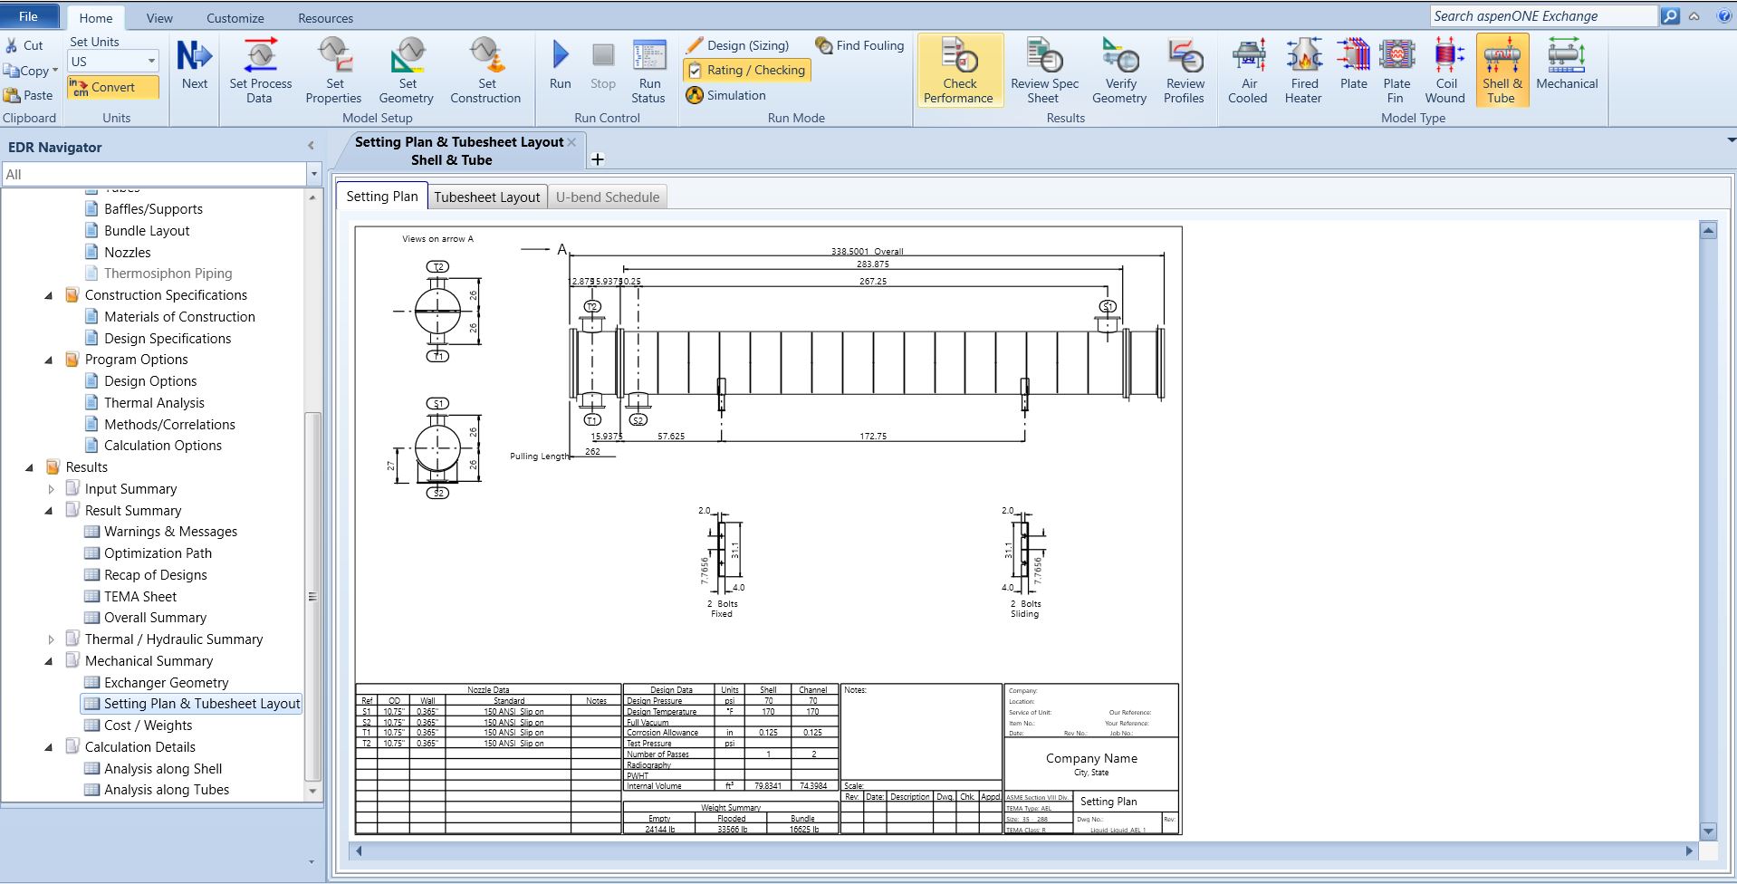Viewport: 1737px width, 884px height.
Task: Open the Copy dropdown arrow
Action: 55,70
